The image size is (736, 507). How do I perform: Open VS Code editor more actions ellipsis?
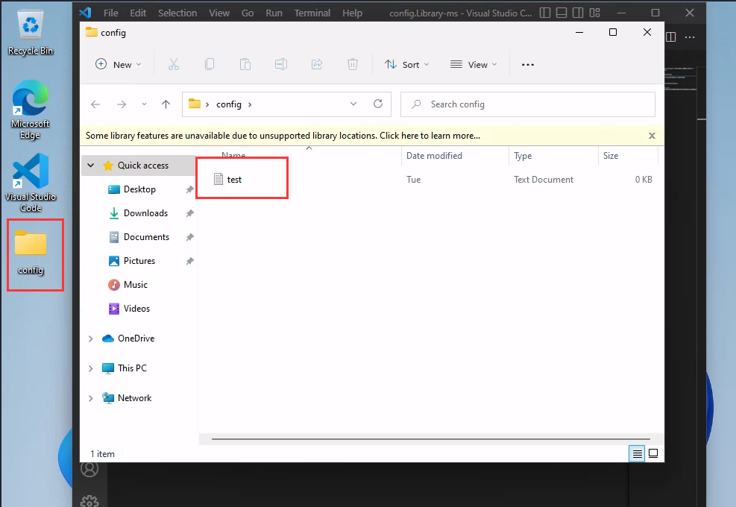(690, 37)
